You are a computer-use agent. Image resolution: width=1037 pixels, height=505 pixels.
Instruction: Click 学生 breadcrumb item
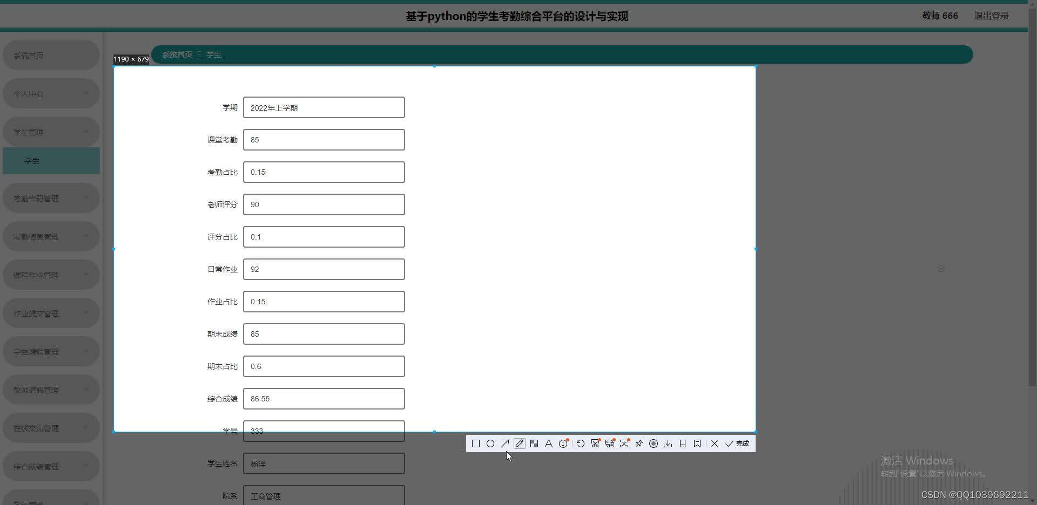(x=214, y=54)
